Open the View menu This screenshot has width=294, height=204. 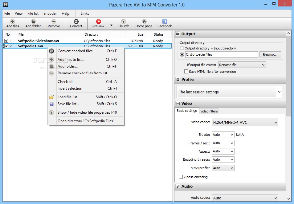[18, 14]
